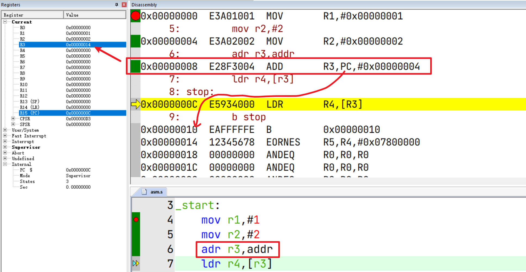Switch to the asm.s tab

153,192
